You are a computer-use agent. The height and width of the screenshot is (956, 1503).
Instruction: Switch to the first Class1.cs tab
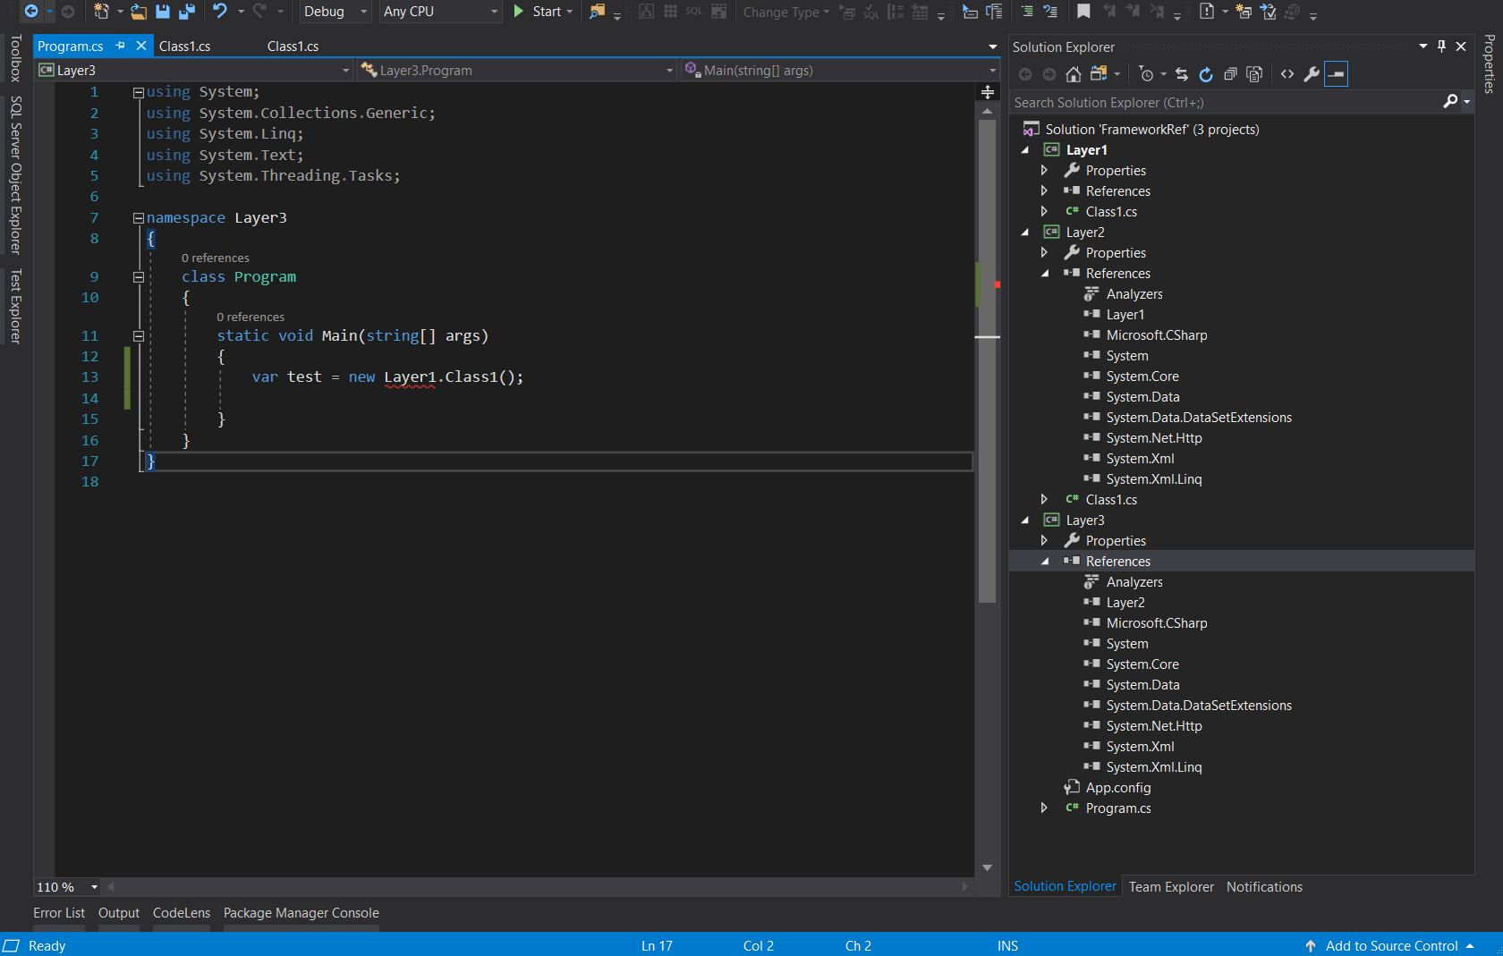[185, 47]
